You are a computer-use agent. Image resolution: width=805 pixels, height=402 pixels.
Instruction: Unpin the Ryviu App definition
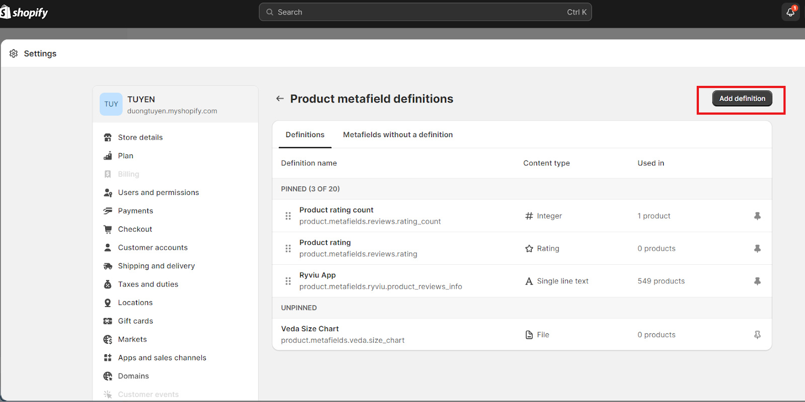757,281
